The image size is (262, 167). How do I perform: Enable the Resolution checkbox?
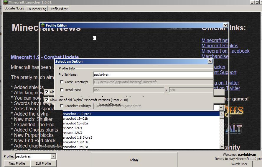[x=62, y=90]
